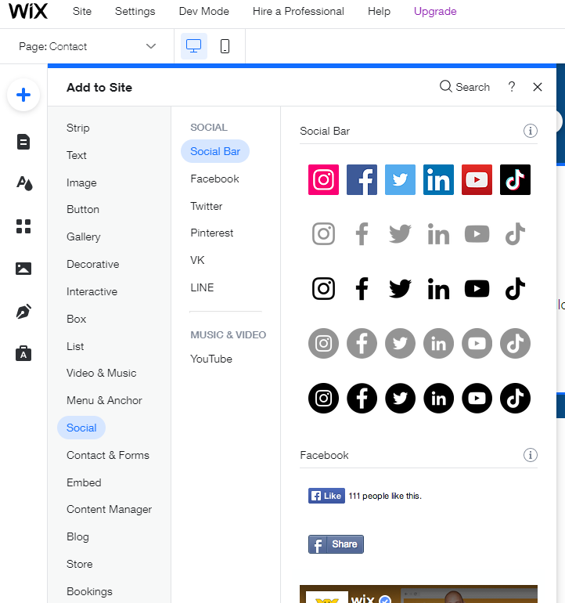Jump to VK subcategory
Viewport: 565px width, 603px height.
[197, 260]
